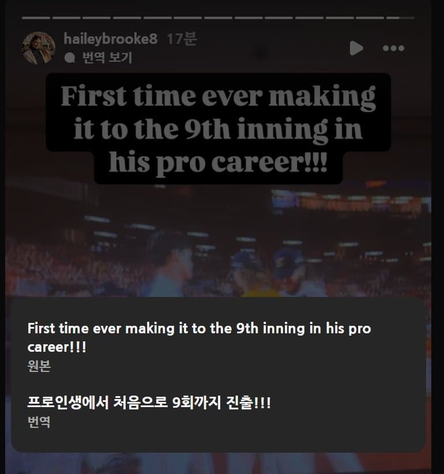The height and width of the screenshot is (474, 444).
Task: Select the tenth story progress segment
Action: coord(309,18)
